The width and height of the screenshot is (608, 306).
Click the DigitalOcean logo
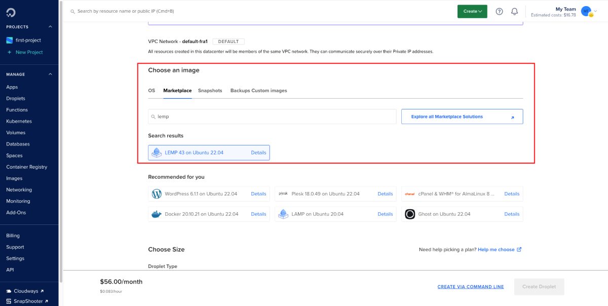(x=11, y=11)
